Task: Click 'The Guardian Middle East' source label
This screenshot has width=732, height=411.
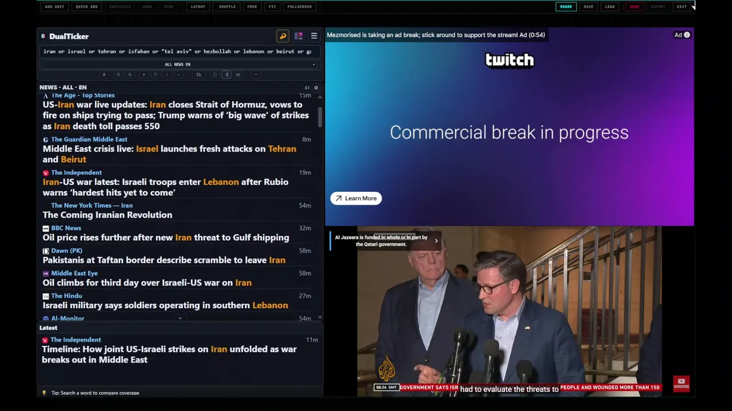Action: click(x=89, y=139)
